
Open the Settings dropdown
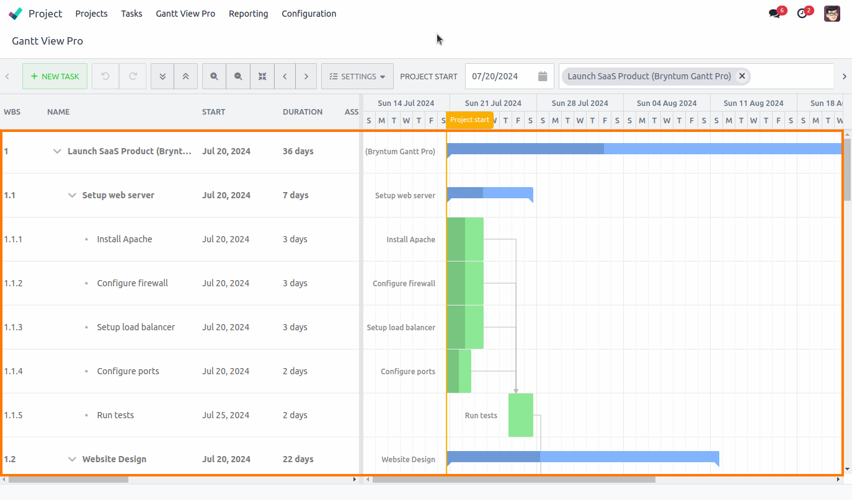357,76
